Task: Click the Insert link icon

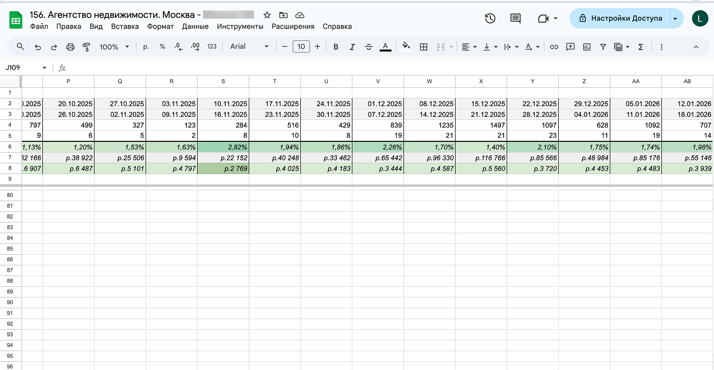Action: point(554,47)
